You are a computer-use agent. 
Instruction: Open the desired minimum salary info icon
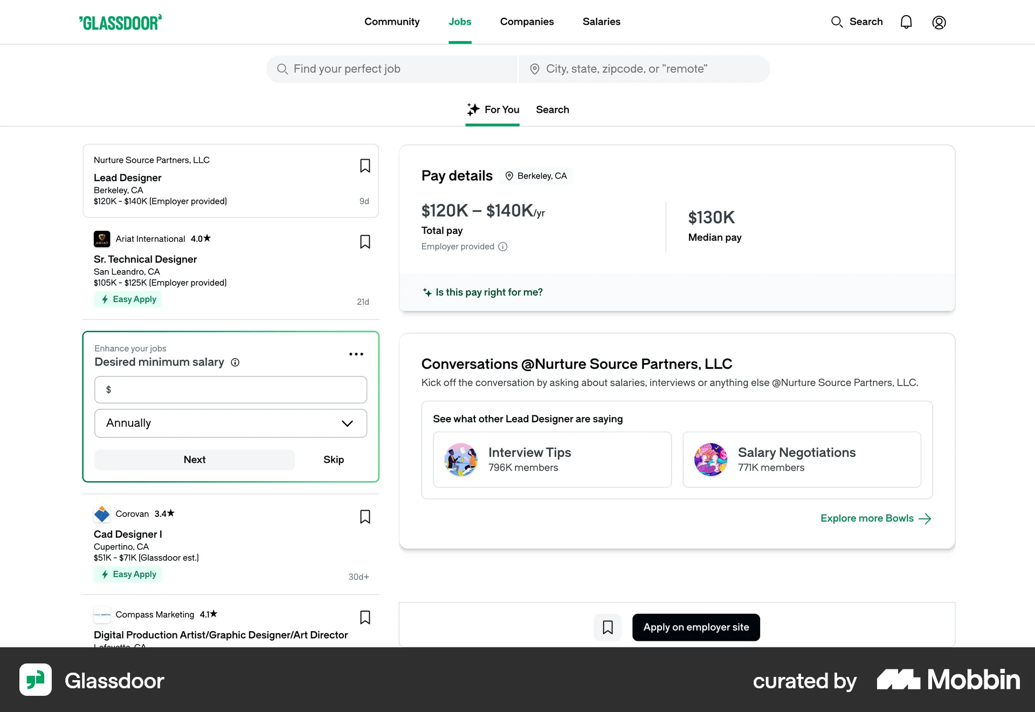point(236,362)
